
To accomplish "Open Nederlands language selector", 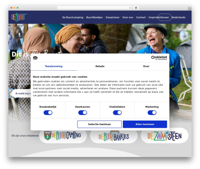I will pos(178,18).
